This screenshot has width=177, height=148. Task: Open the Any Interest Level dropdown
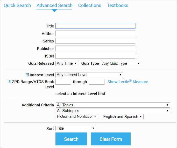[89, 75]
